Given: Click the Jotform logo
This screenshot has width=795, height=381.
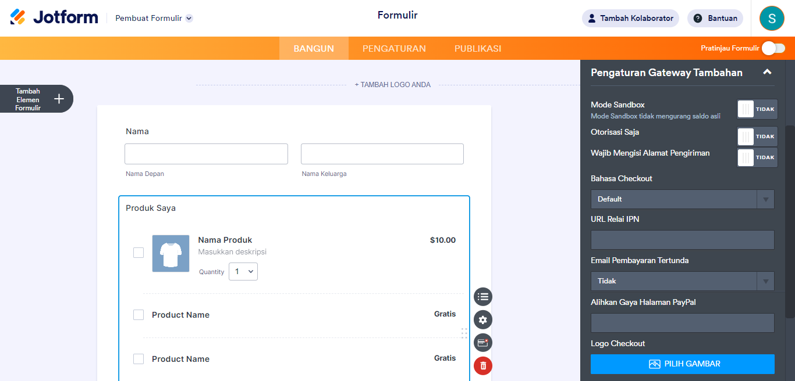Looking at the screenshot, I should [x=54, y=17].
